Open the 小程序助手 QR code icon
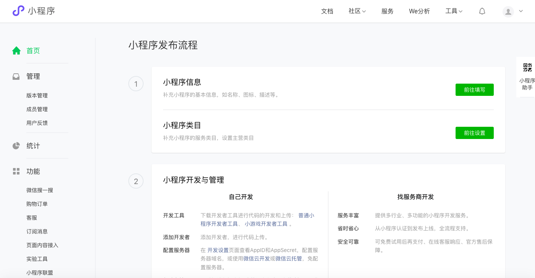 (x=527, y=68)
